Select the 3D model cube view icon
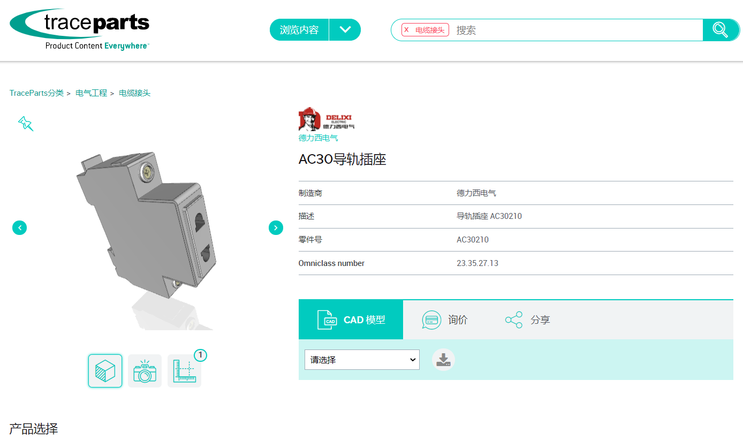This screenshot has height=441, width=743. [x=105, y=371]
